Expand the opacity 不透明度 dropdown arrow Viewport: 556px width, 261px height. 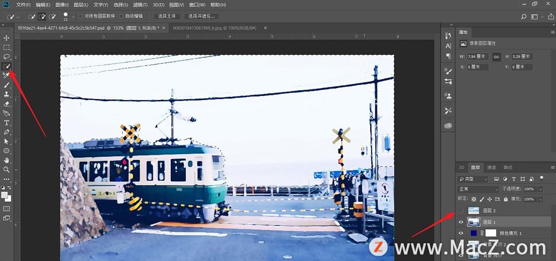(x=540, y=189)
